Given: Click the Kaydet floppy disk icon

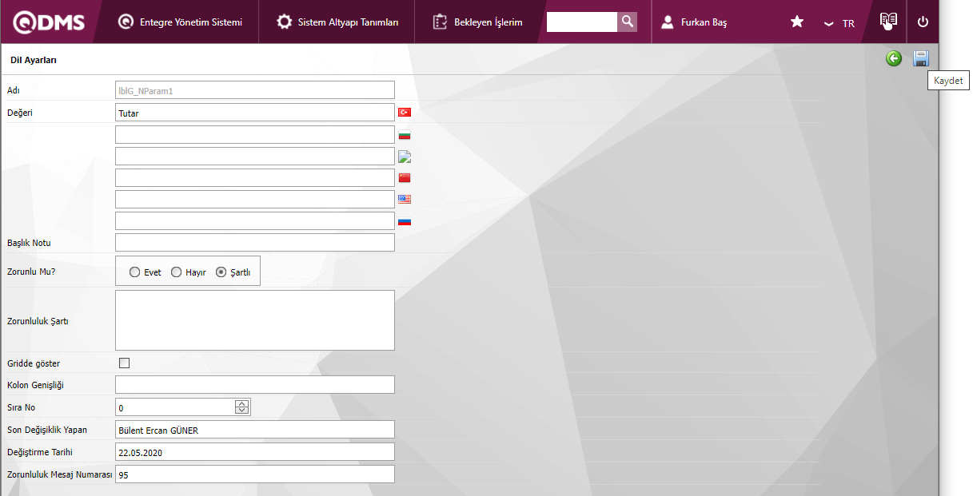Looking at the screenshot, I should pyautogui.click(x=921, y=58).
